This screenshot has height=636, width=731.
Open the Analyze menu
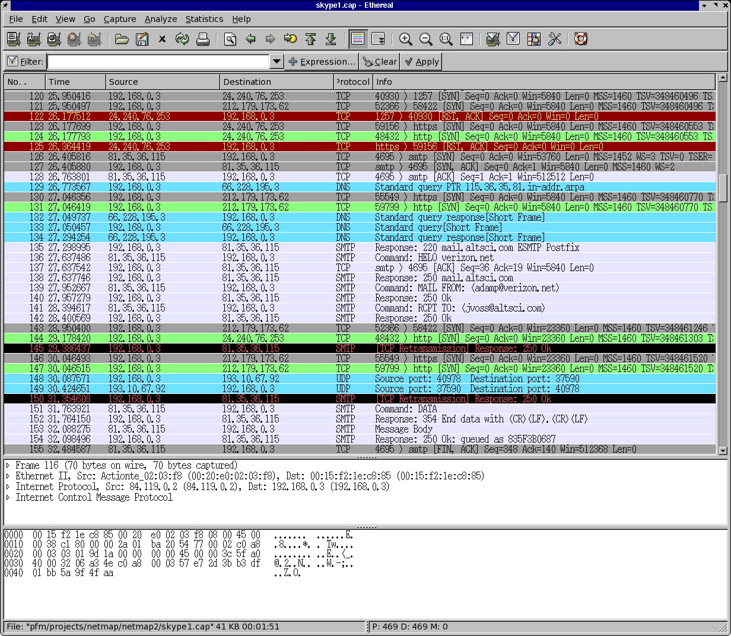(x=161, y=19)
